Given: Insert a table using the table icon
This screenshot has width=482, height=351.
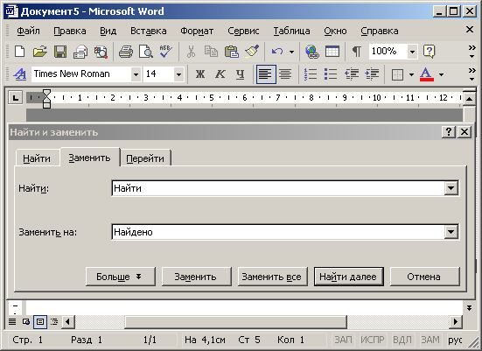Looking at the screenshot, I should [332, 52].
